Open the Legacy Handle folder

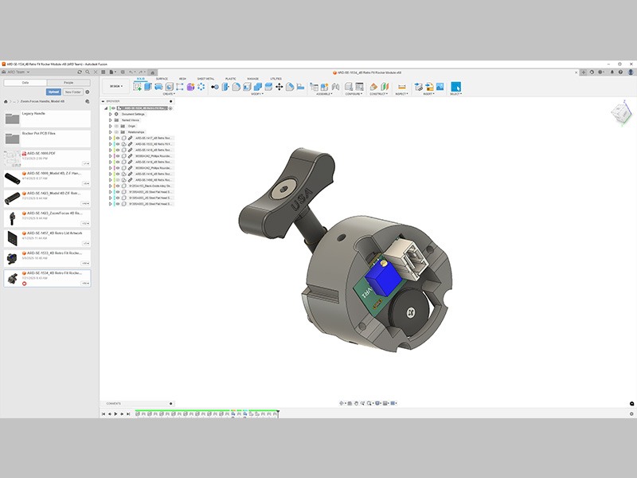click(47, 119)
